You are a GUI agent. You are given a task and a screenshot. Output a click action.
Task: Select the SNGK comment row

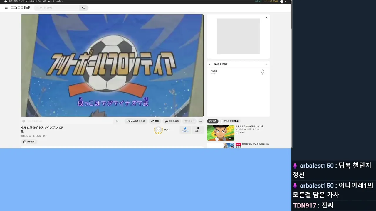click(x=238, y=72)
